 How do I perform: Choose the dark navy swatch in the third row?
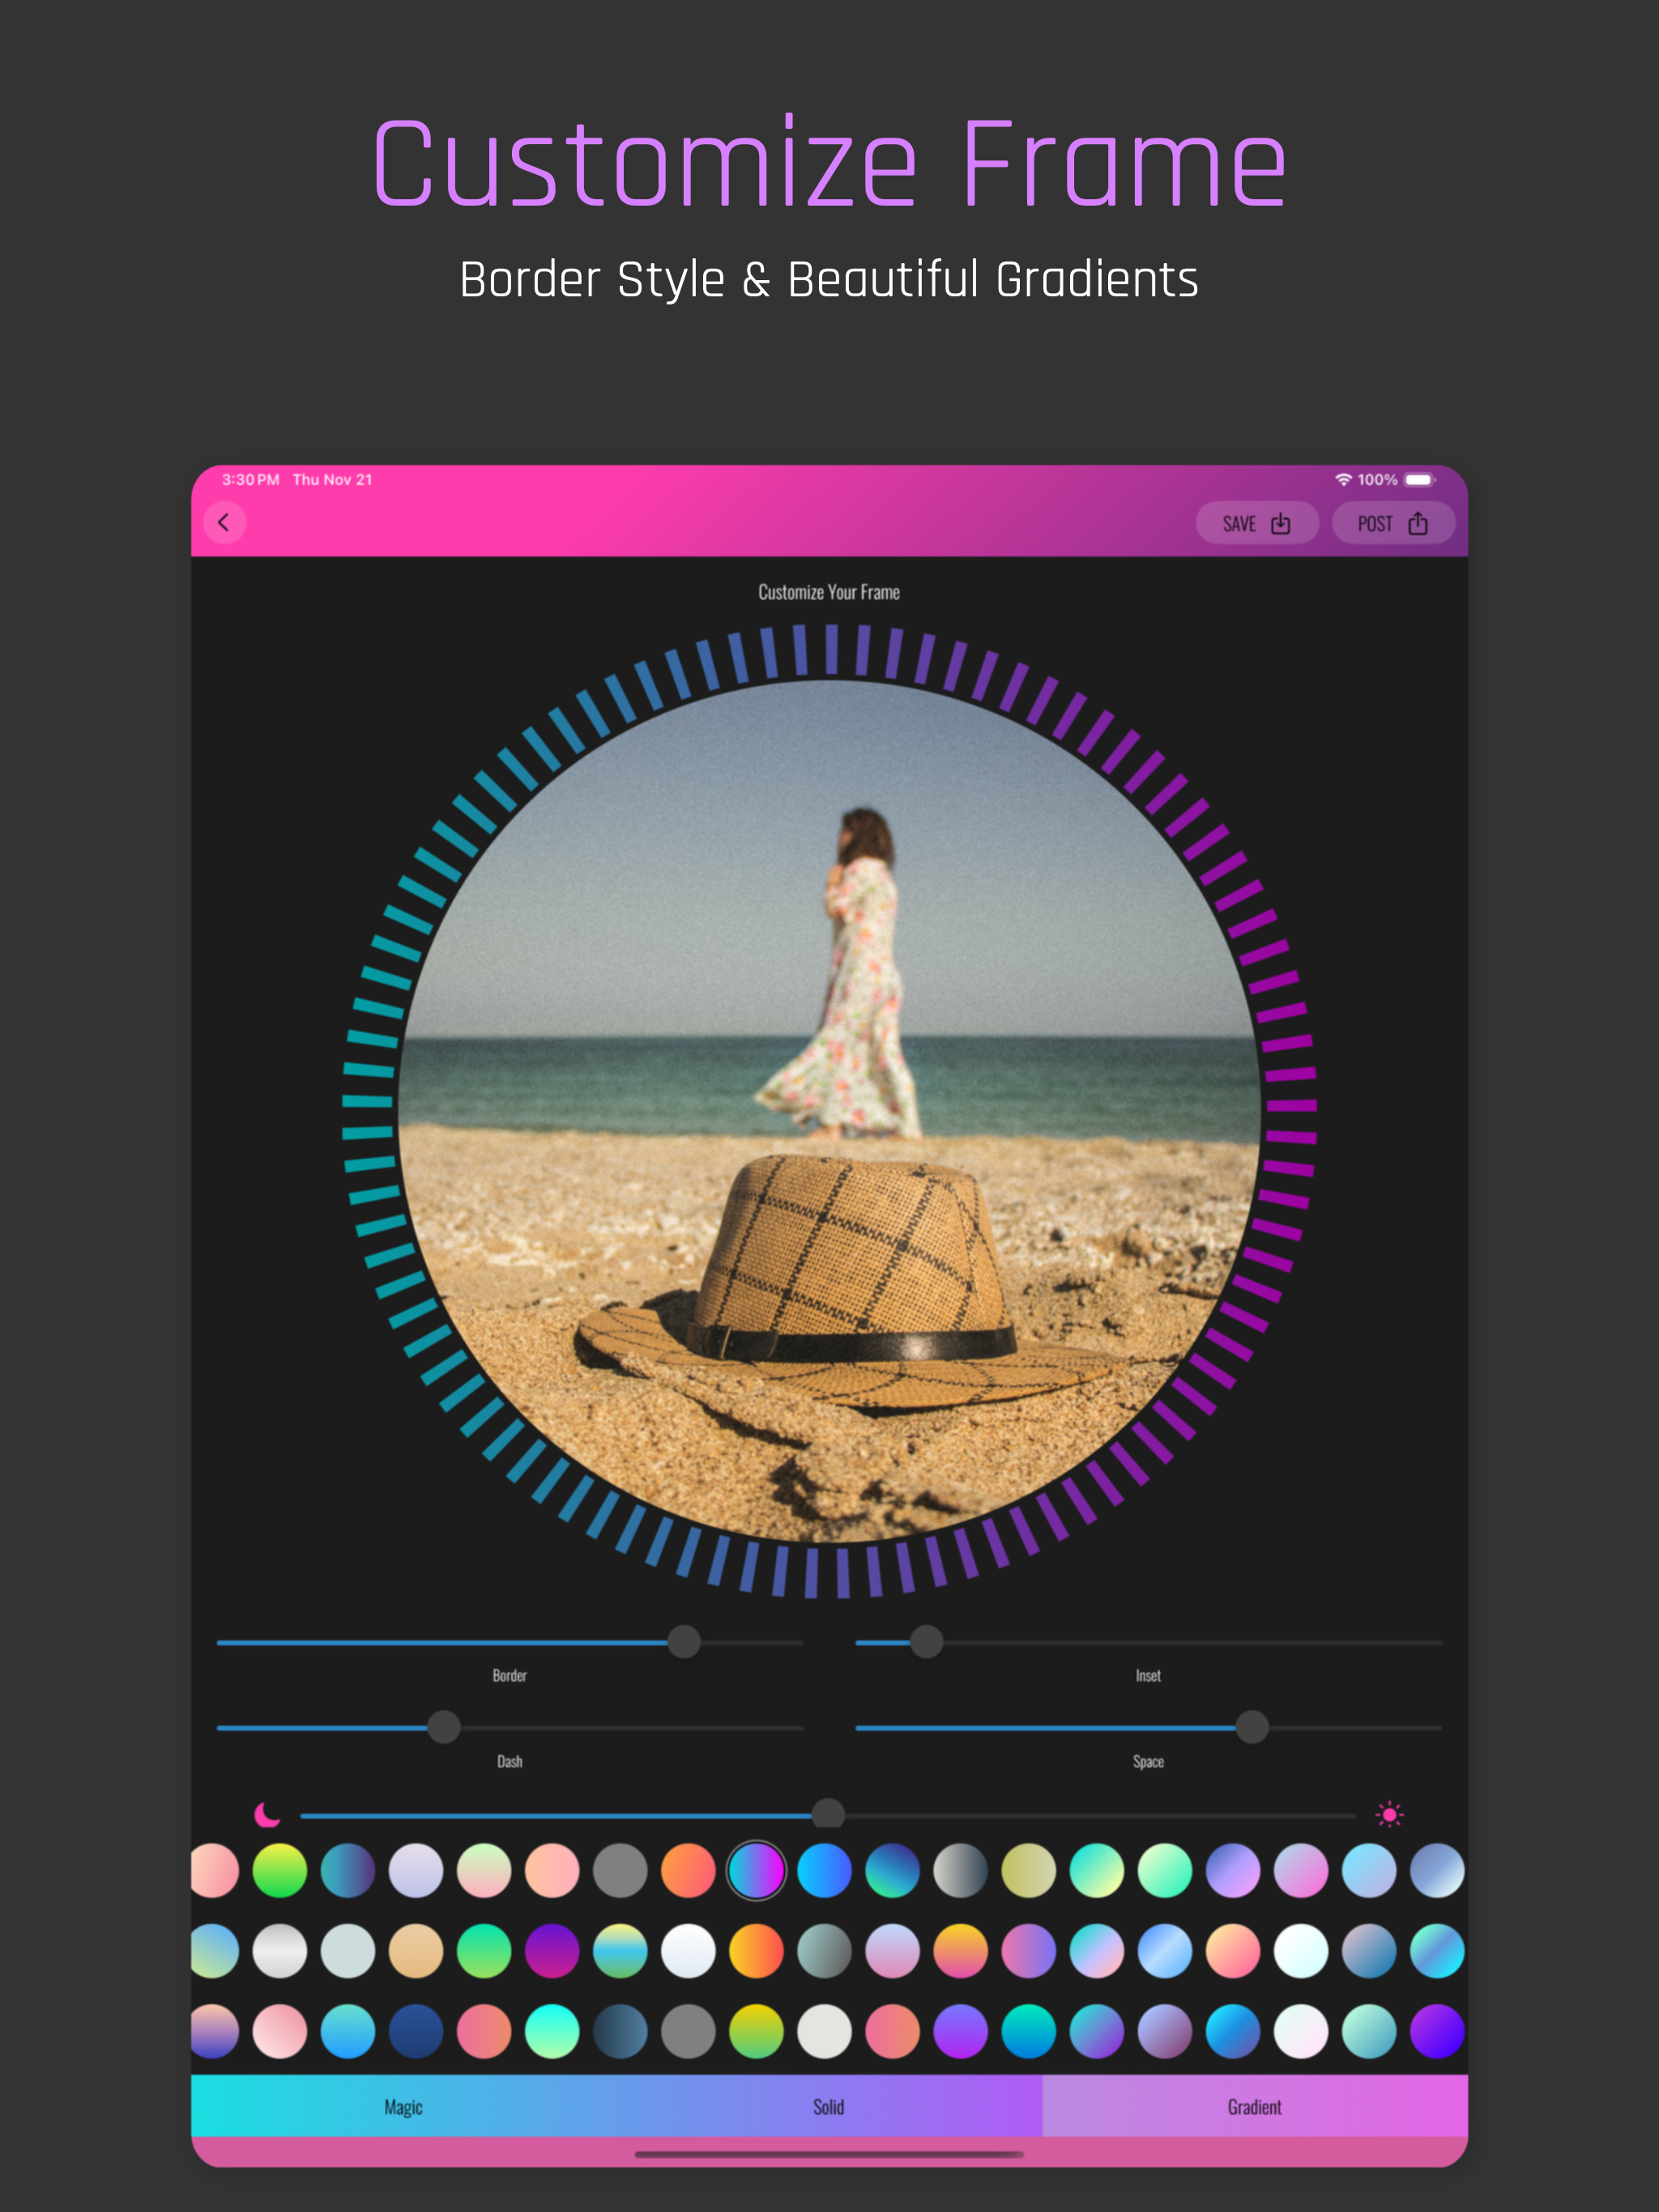[416, 2031]
